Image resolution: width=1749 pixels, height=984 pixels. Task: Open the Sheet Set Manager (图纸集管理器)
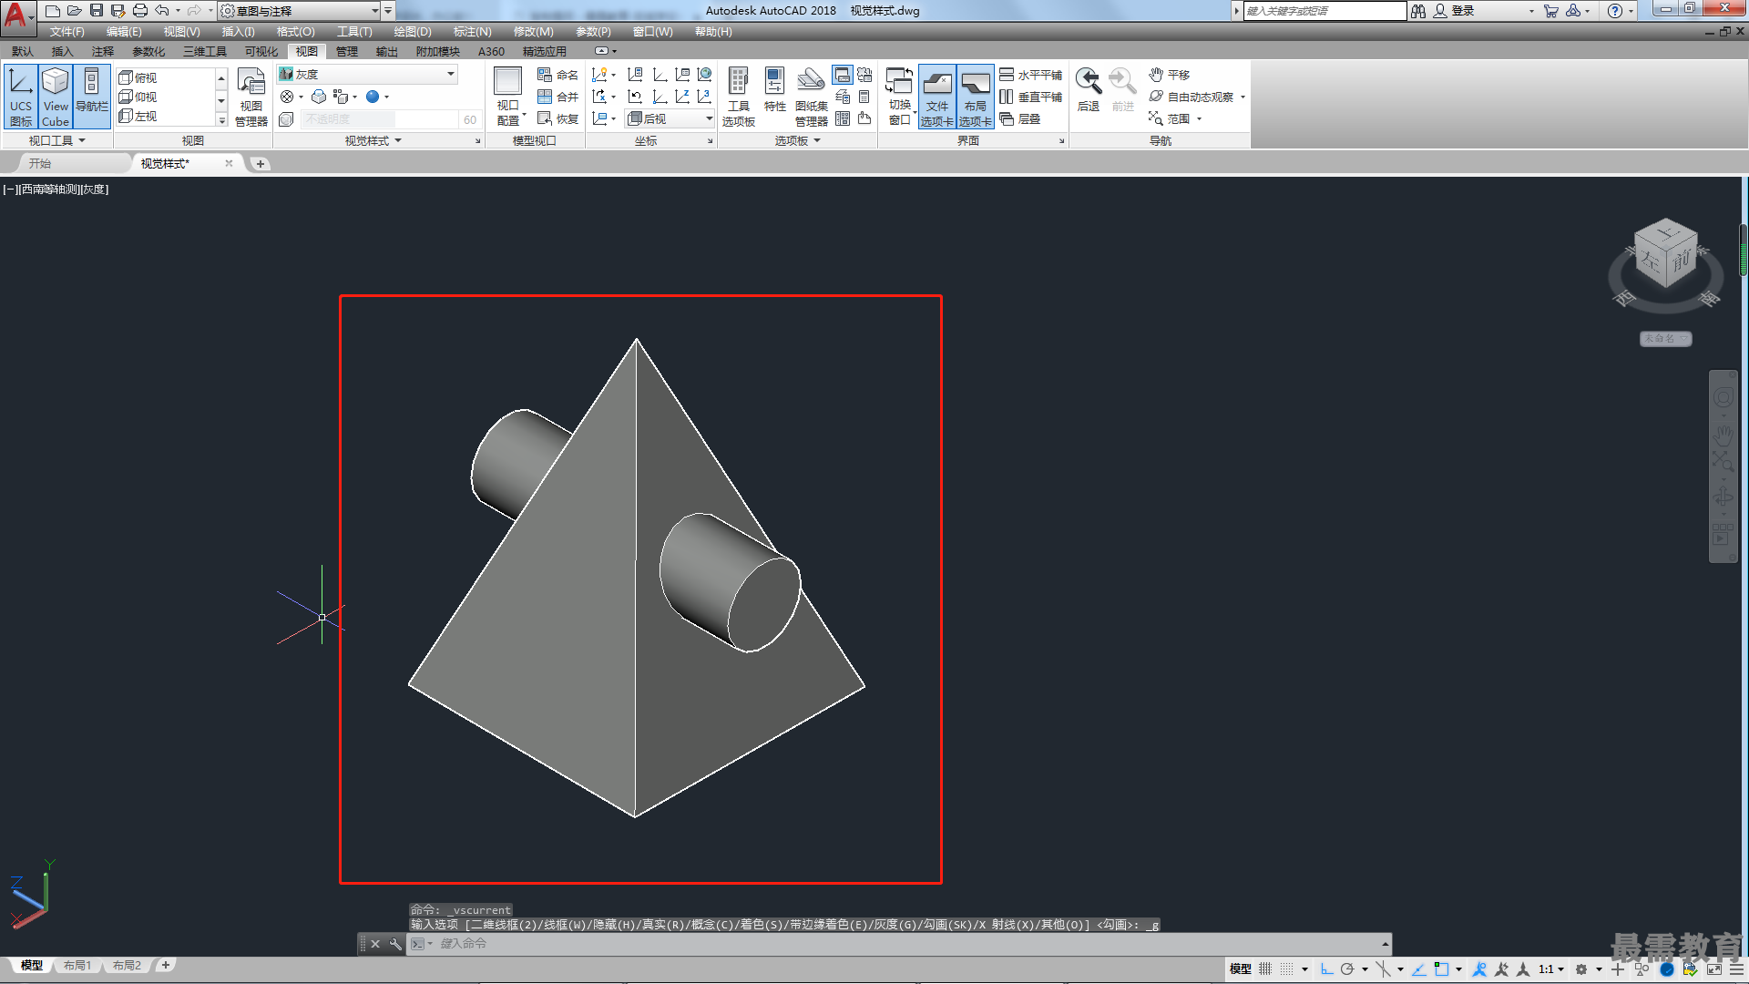[811, 97]
